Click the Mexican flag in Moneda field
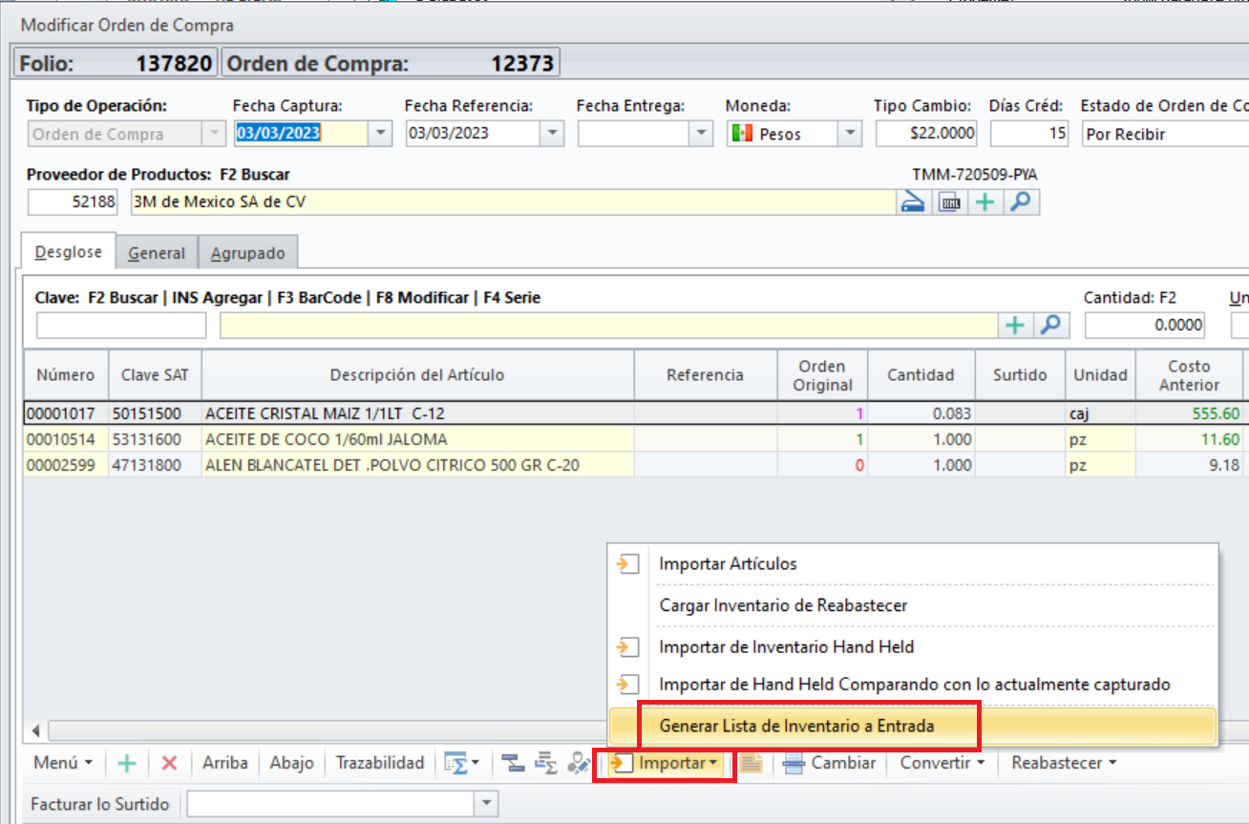Screen dimensions: 1249x824 [x=741, y=135]
